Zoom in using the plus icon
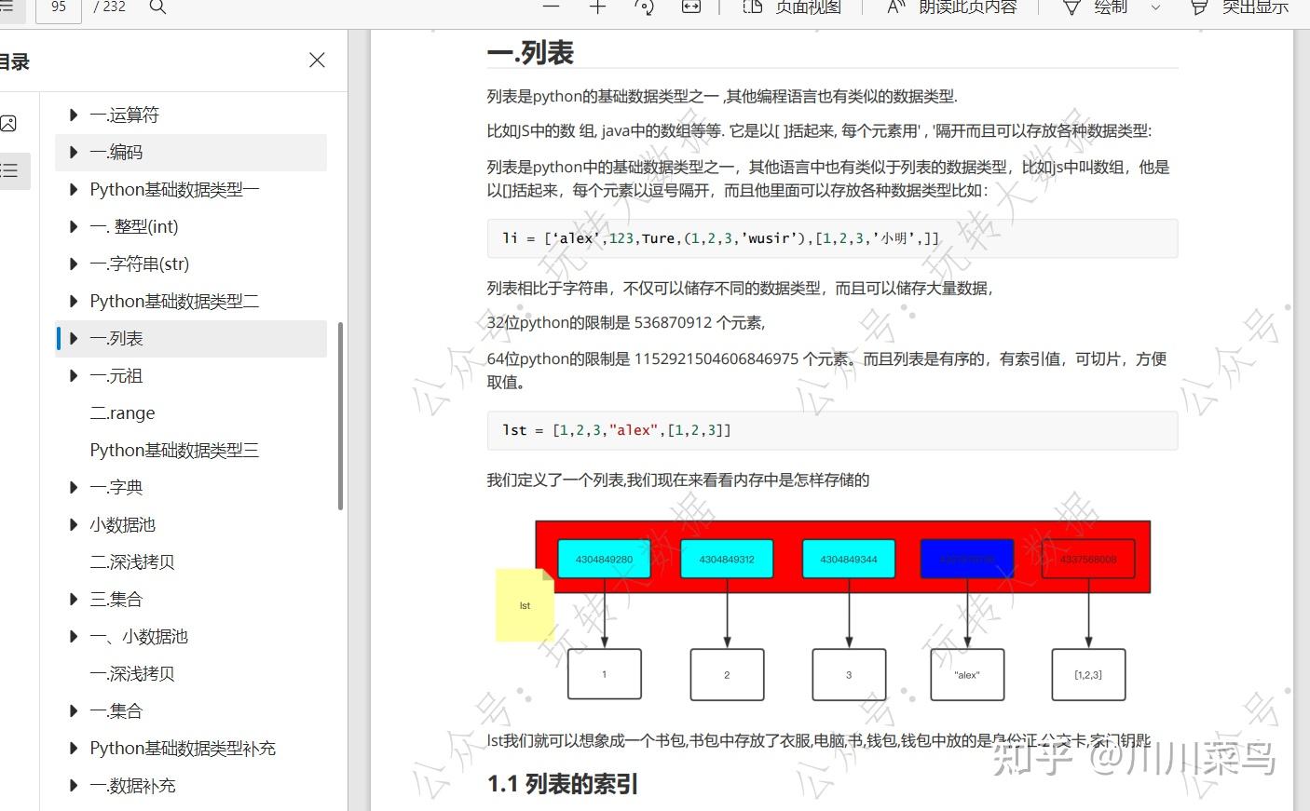The height and width of the screenshot is (811, 1310). pyautogui.click(x=596, y=7)
